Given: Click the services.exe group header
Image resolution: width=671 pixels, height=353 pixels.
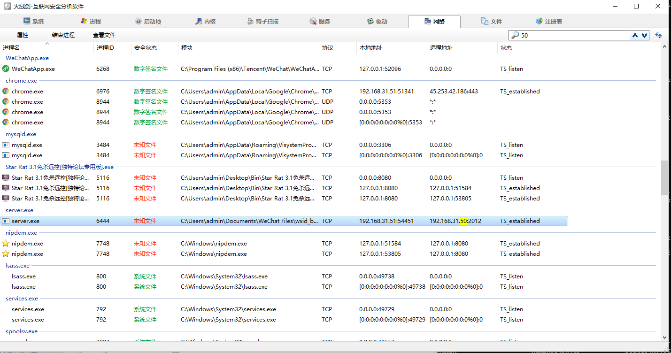Looking at the screenshot, I should coord(22,299).
